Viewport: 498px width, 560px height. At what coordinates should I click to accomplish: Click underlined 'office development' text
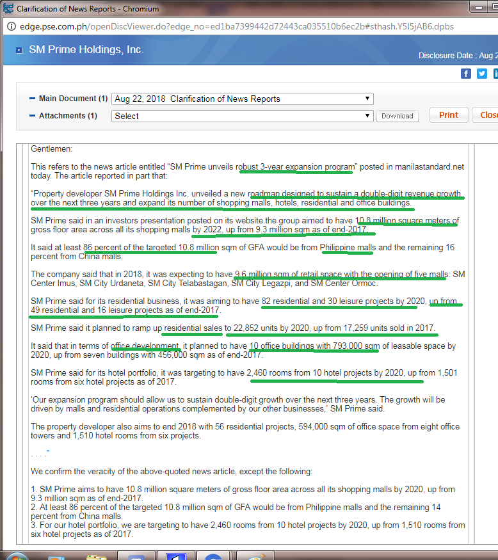pos(145,346)
